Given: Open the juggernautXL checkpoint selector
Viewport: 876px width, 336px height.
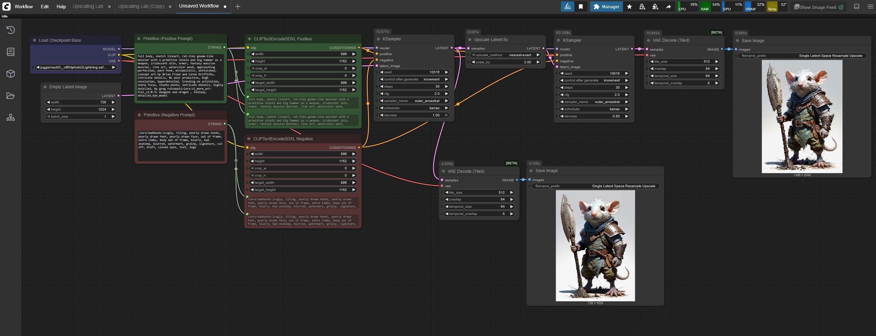Looking at the screenshot, I should point(73,67).
